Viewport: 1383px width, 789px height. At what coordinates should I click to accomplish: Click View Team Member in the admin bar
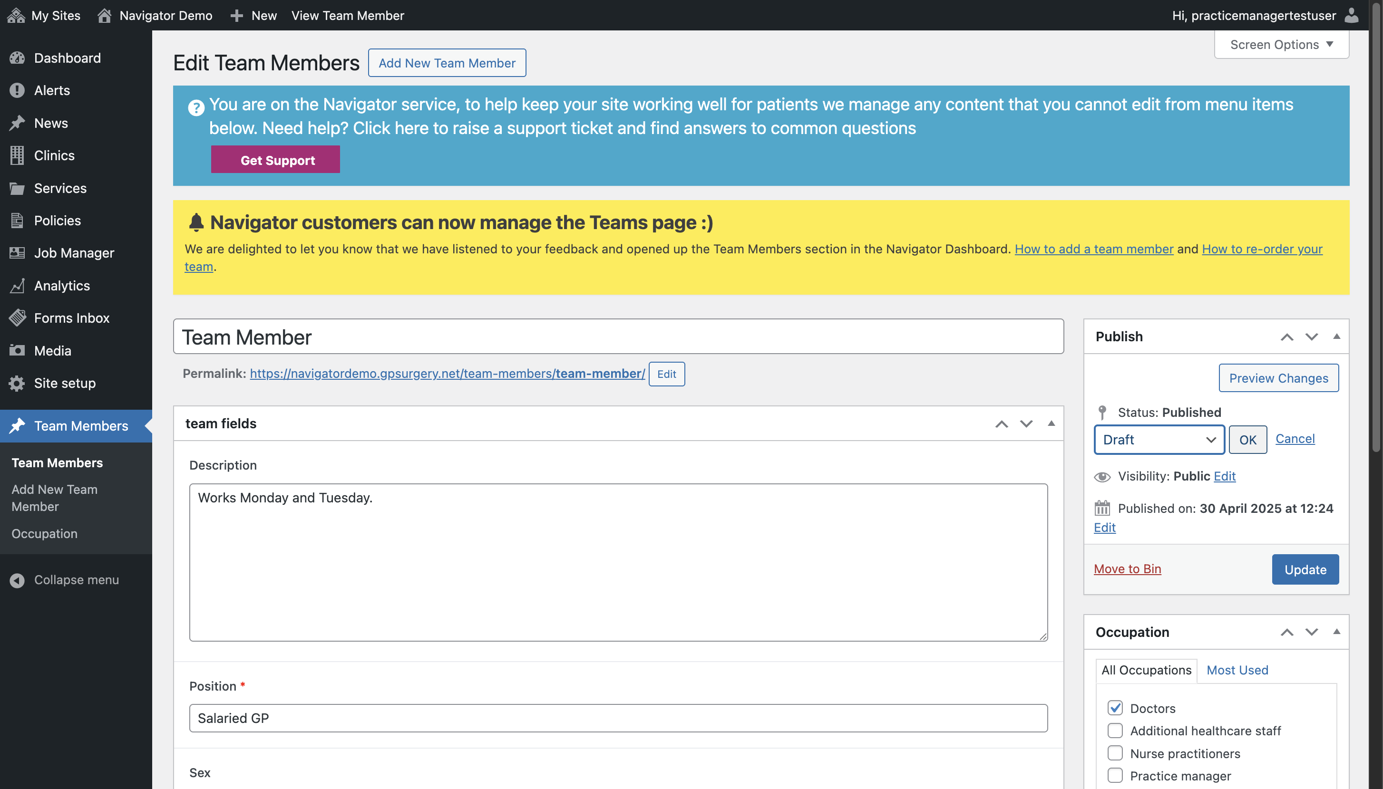tap(348, 15)
